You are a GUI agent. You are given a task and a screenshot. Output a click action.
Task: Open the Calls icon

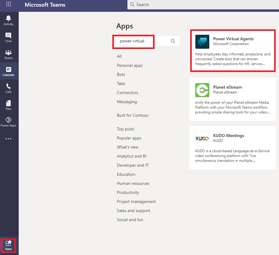tap(8, 88)
